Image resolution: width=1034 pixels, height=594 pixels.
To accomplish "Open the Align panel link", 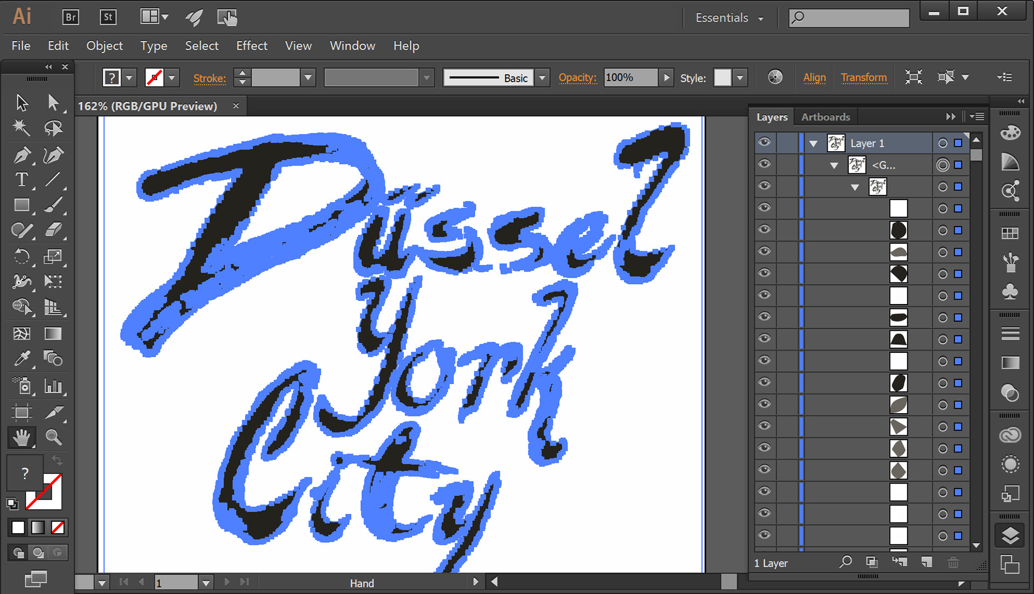I will 814,77.
